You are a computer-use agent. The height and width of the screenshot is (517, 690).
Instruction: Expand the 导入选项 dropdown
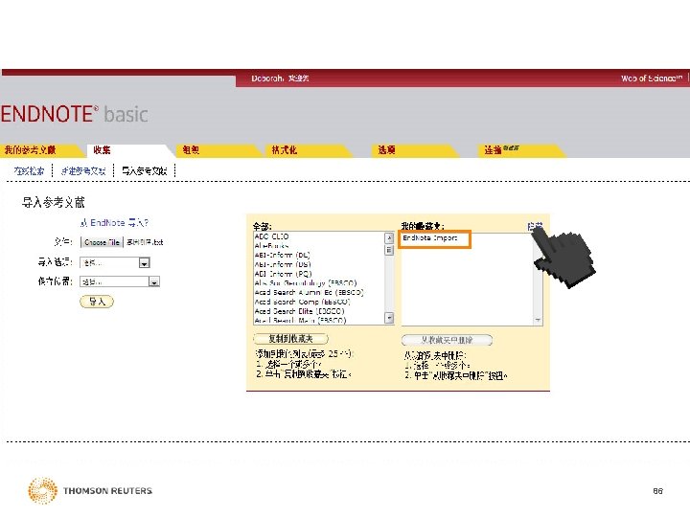click(145, 263)
